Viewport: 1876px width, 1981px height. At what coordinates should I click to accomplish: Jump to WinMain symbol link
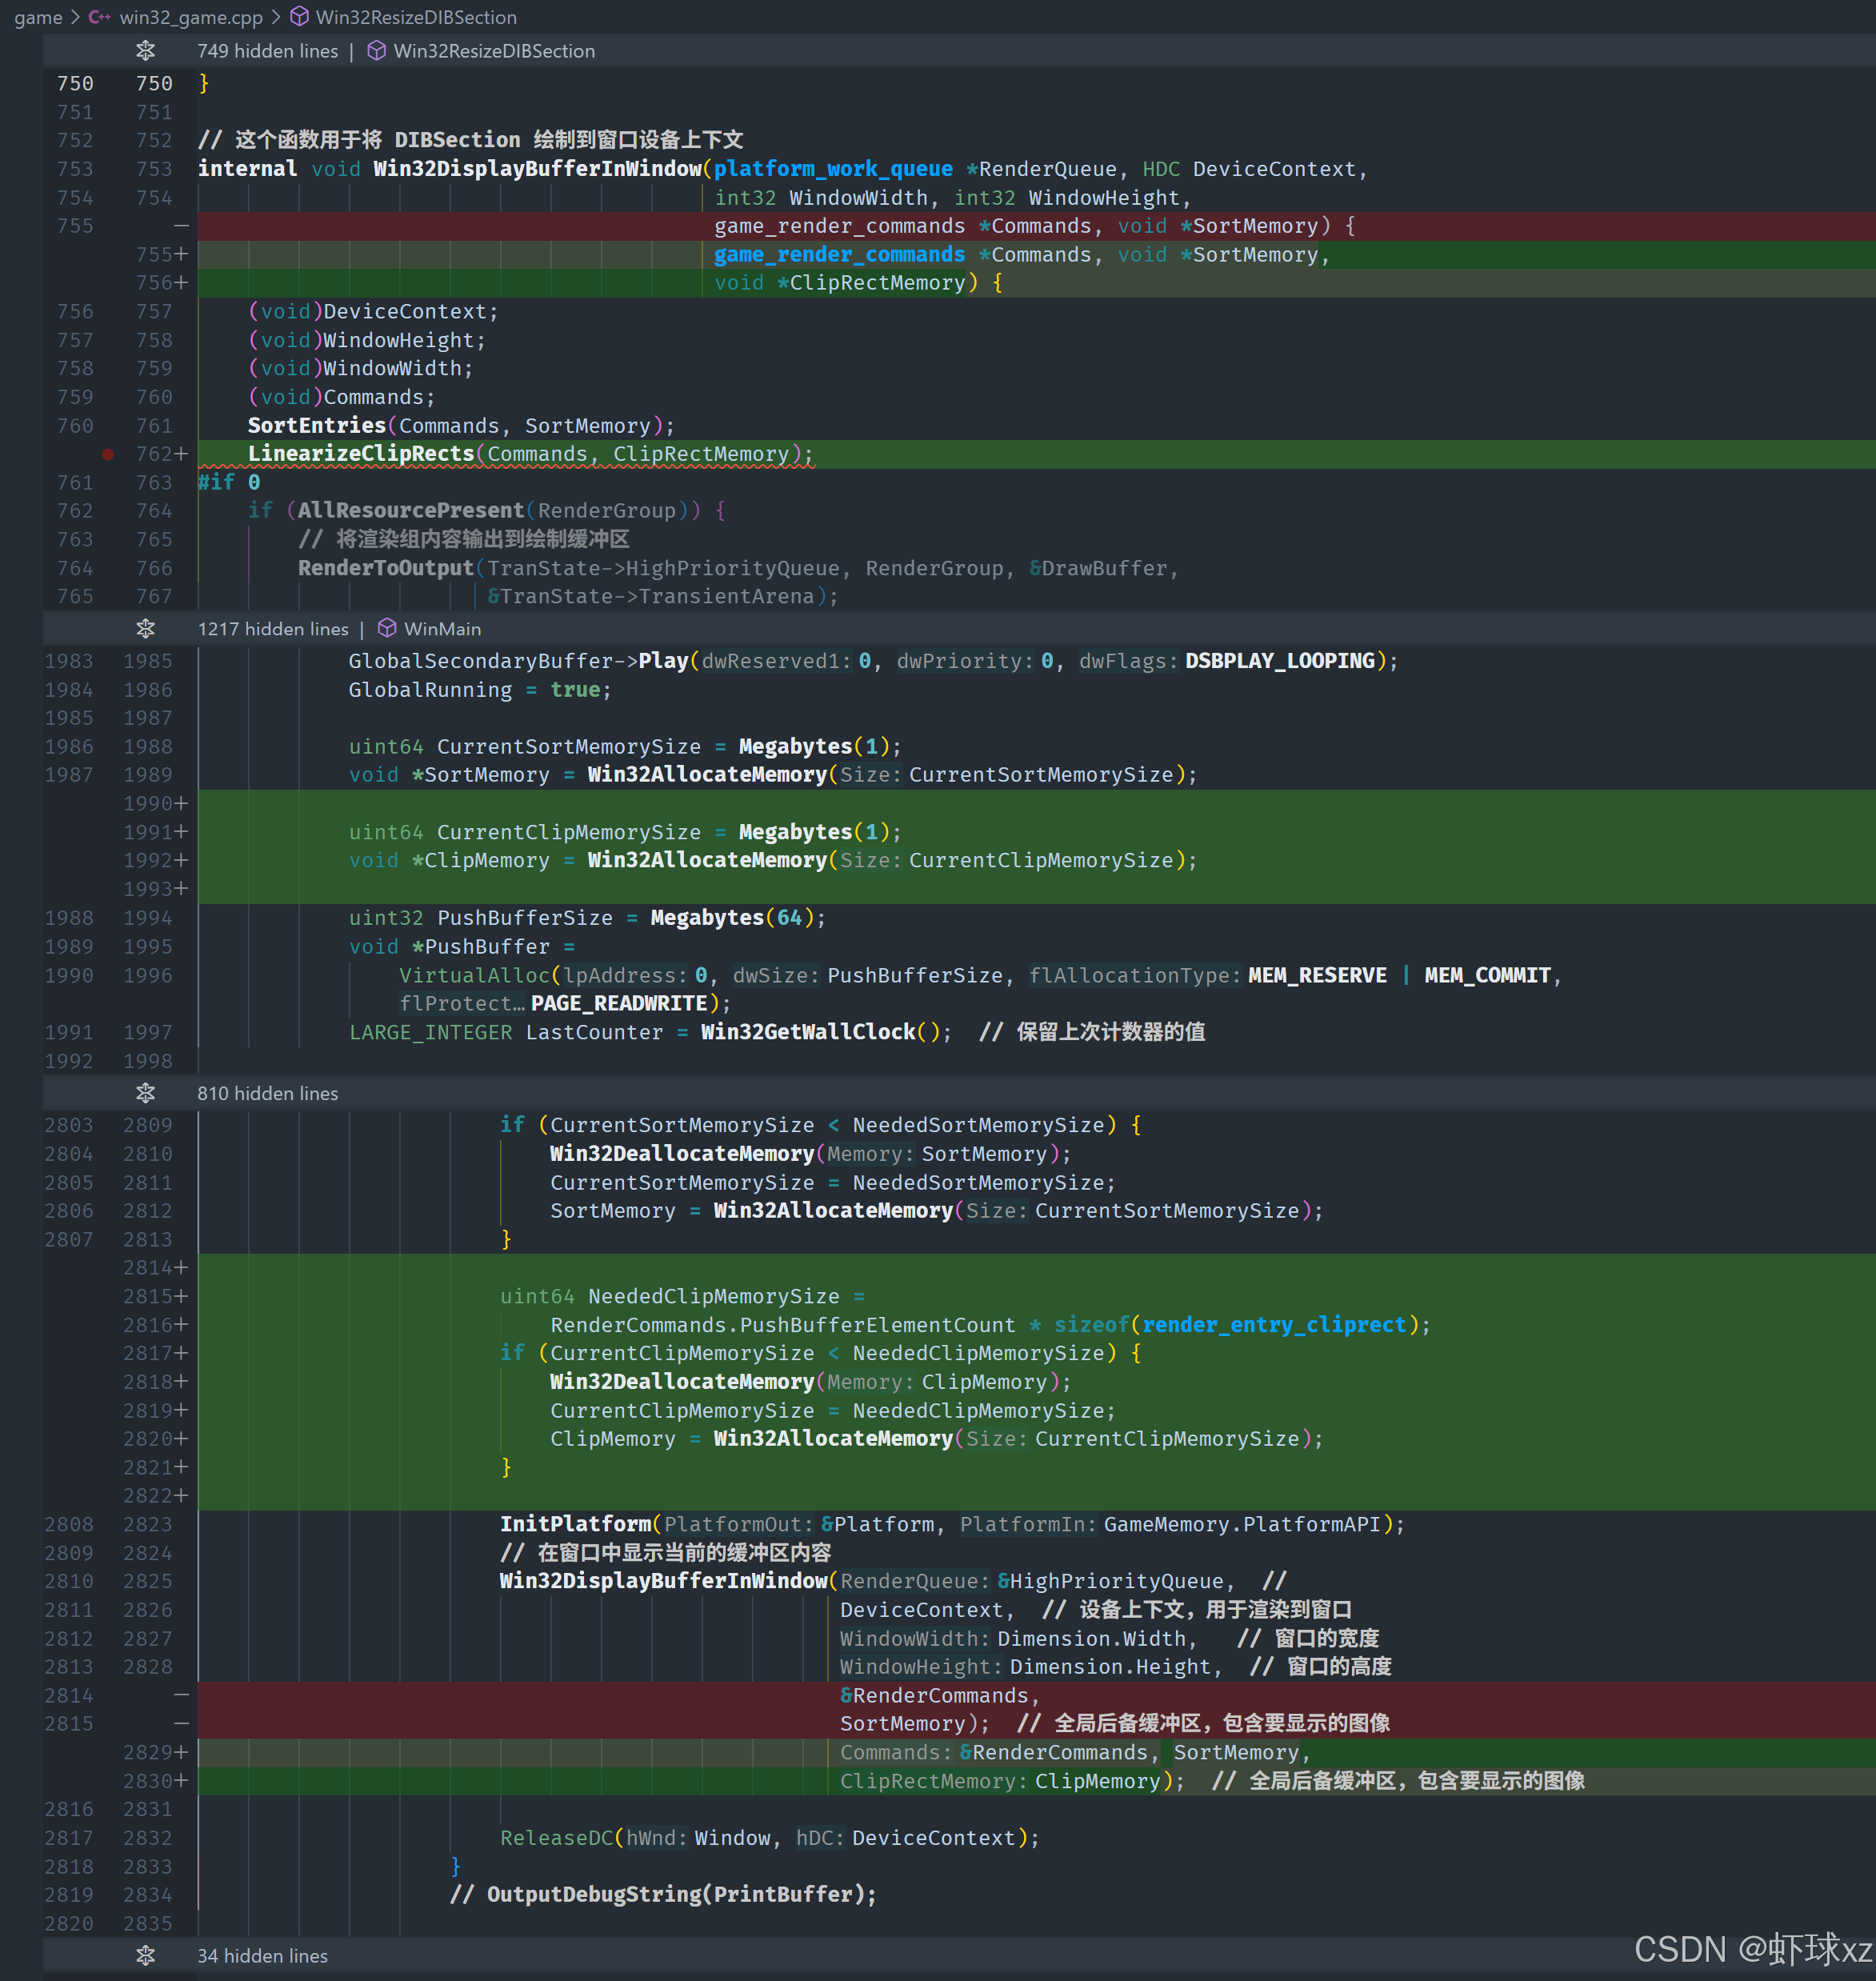442,629
